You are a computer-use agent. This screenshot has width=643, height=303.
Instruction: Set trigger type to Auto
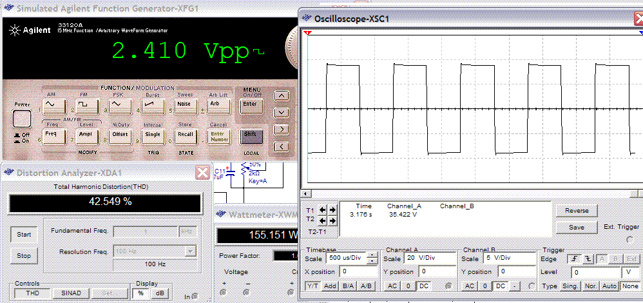tap(609, 286)
